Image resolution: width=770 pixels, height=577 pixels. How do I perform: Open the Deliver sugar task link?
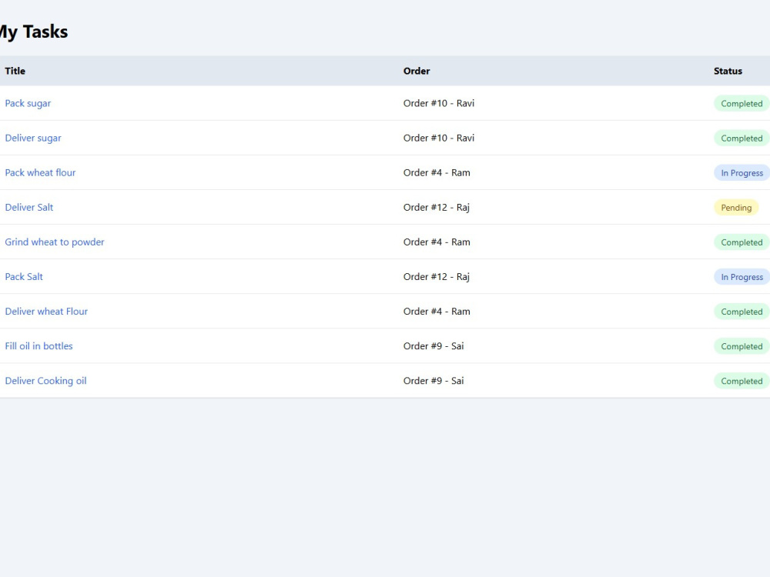[33, 138]
